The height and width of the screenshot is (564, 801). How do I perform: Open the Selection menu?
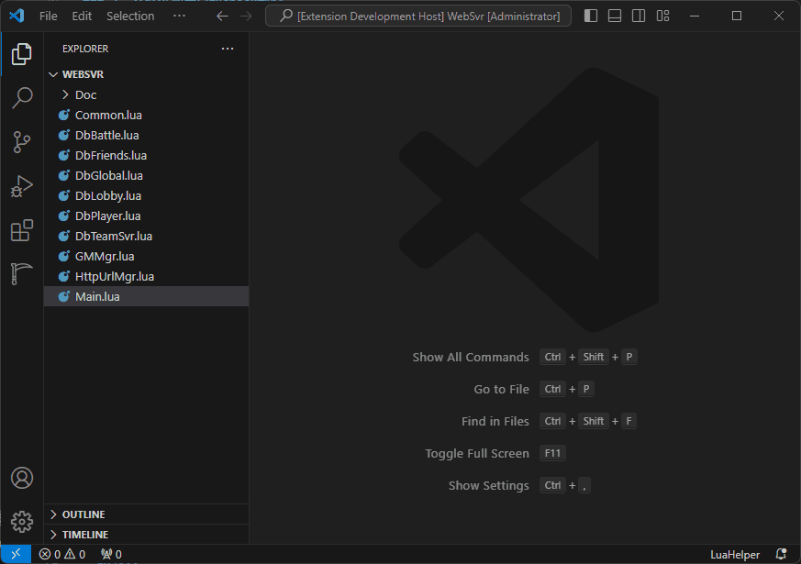[x=130, y=16]
